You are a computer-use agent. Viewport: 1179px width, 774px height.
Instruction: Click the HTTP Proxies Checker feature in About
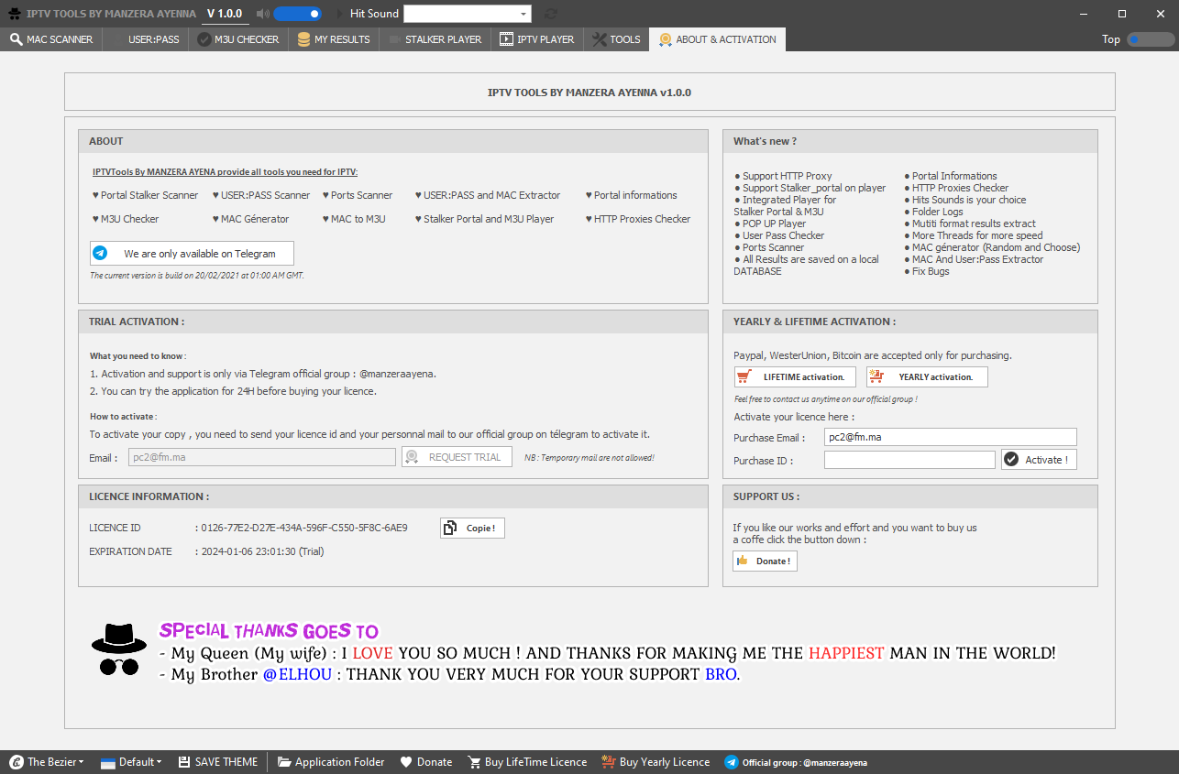tap(638, 219)
